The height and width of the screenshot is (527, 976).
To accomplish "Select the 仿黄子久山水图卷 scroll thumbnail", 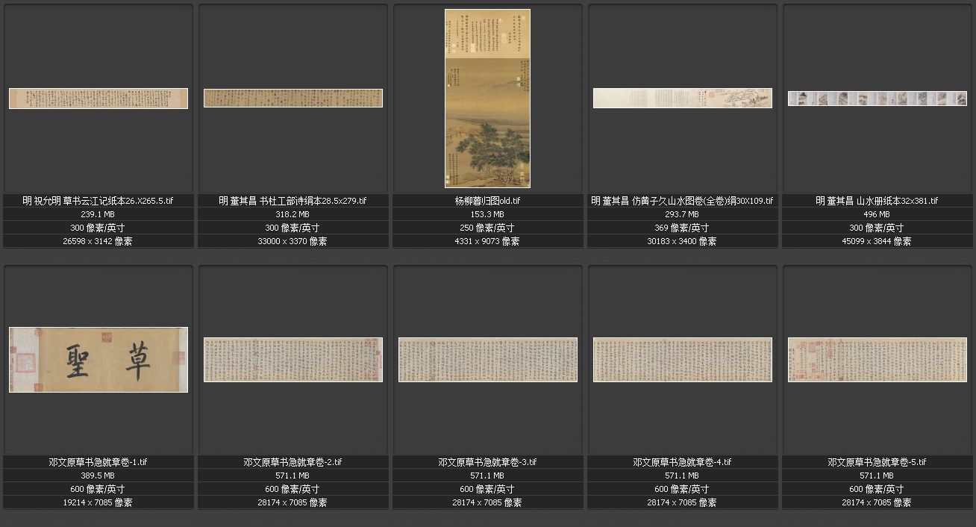I will tap(682, 99).
